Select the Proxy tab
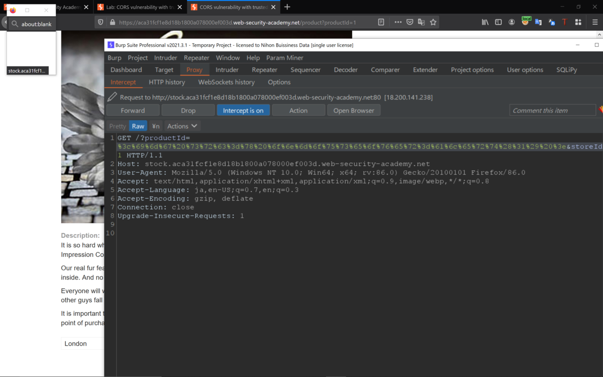This screenshot has height=377, width=603. pyautogui.click(x=194, y=70)
